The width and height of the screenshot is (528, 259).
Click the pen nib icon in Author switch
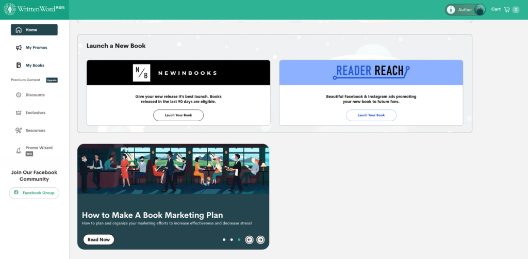click(451, 10)
